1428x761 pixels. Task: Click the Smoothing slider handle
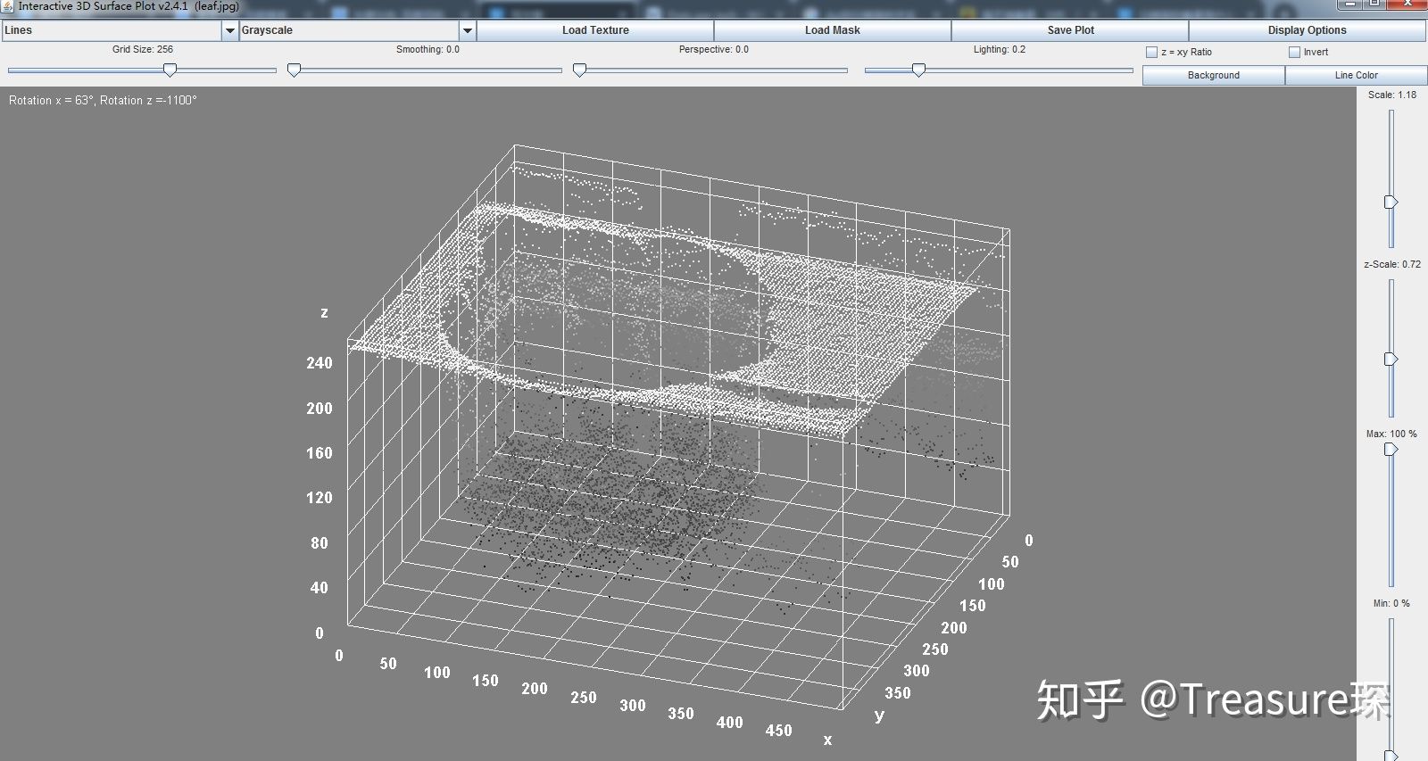pyautogui.click(x=294, y=70)
